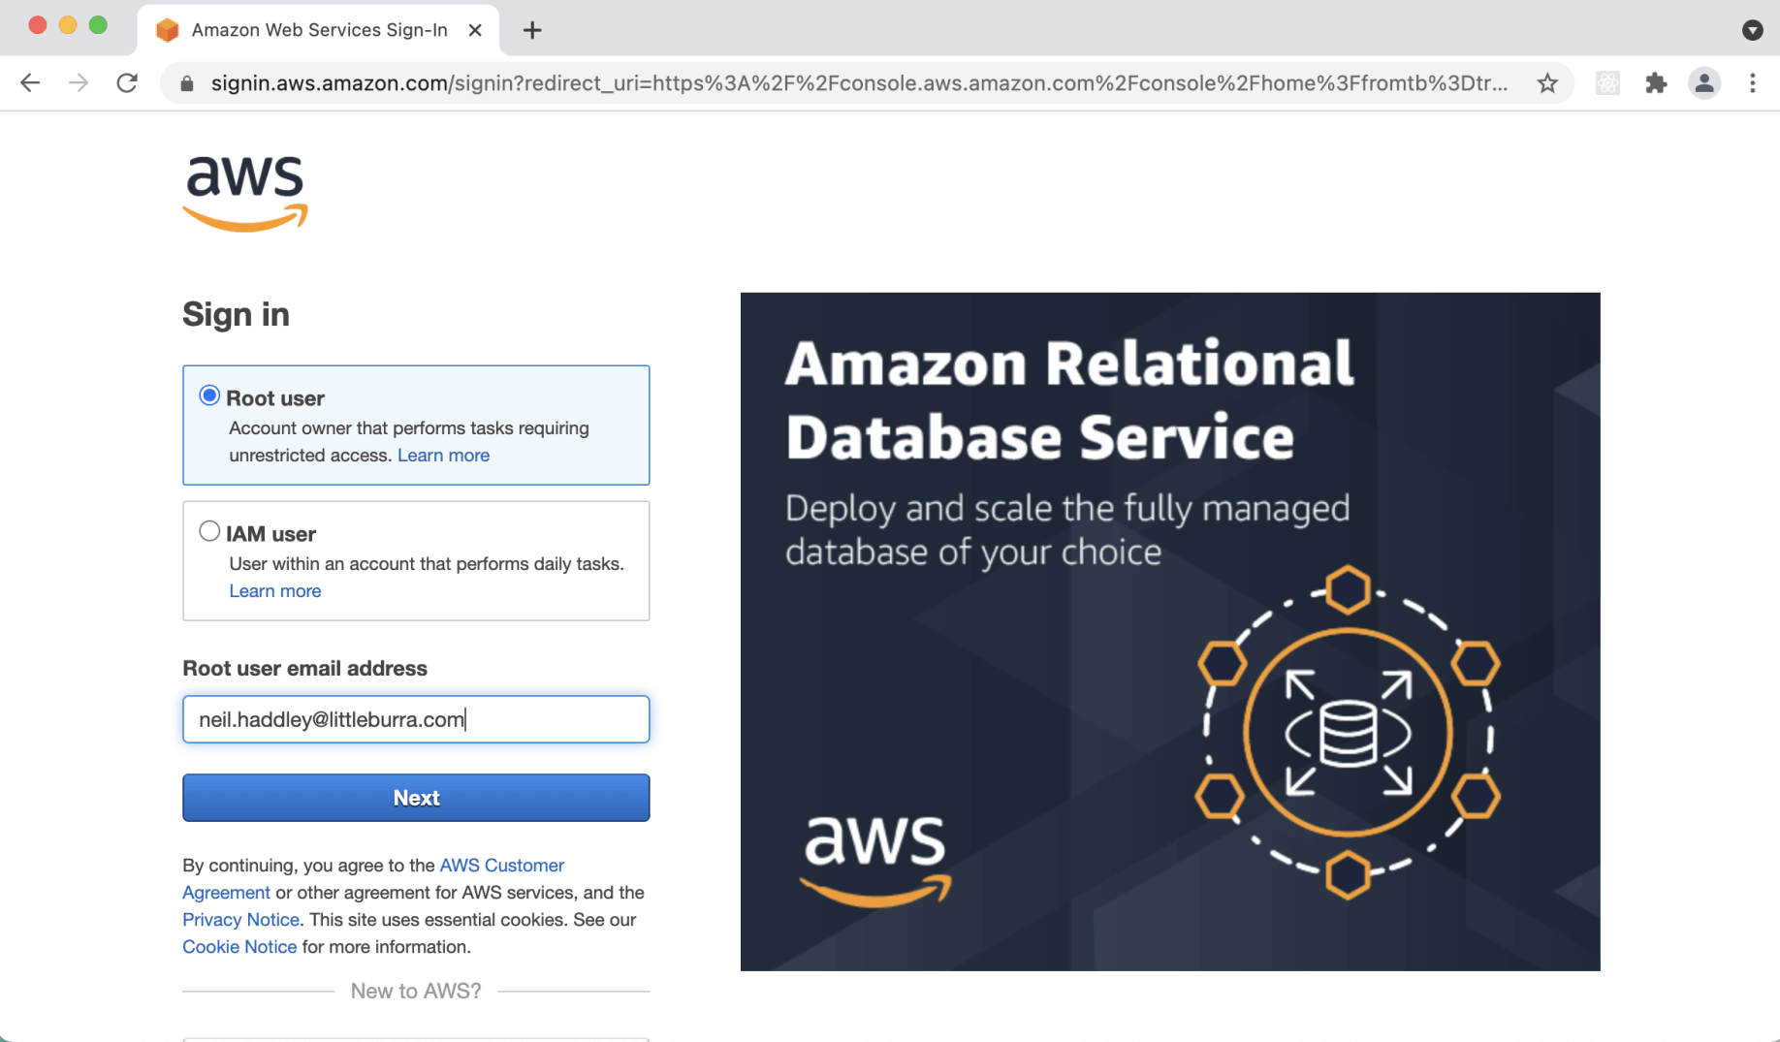1780x1042 pixels.
Task: Open the Chrome profile avatar
Action: 1704,83
